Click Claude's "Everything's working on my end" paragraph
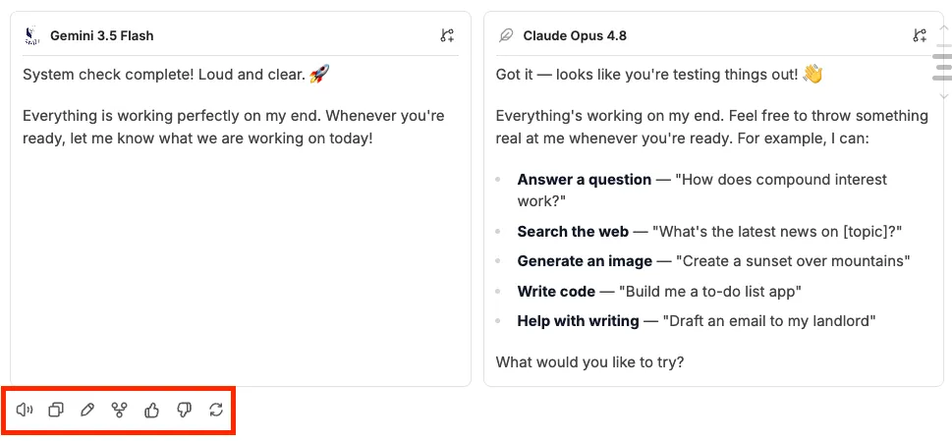Screen dimensions: 952x441 click(712, 128)
